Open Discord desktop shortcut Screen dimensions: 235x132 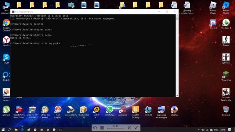coord(213,24)
